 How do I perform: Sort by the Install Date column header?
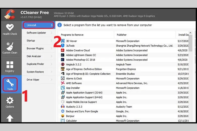pos(182,35)
